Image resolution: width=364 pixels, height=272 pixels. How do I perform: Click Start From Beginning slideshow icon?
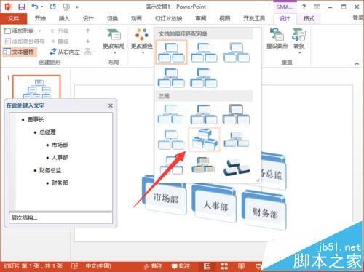66,7
